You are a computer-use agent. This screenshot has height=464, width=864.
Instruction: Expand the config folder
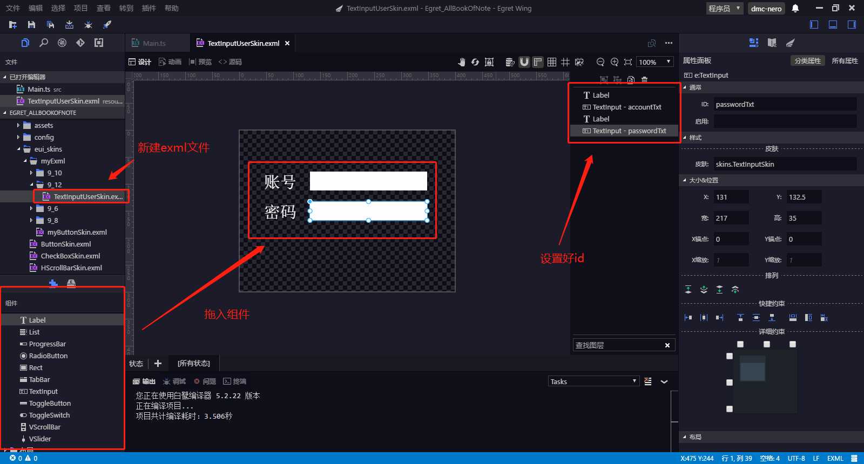(18, 137)
